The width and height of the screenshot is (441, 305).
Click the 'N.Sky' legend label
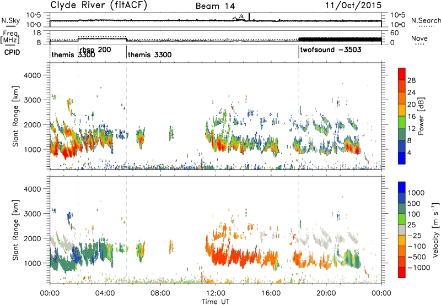click(x=10, y=20)
